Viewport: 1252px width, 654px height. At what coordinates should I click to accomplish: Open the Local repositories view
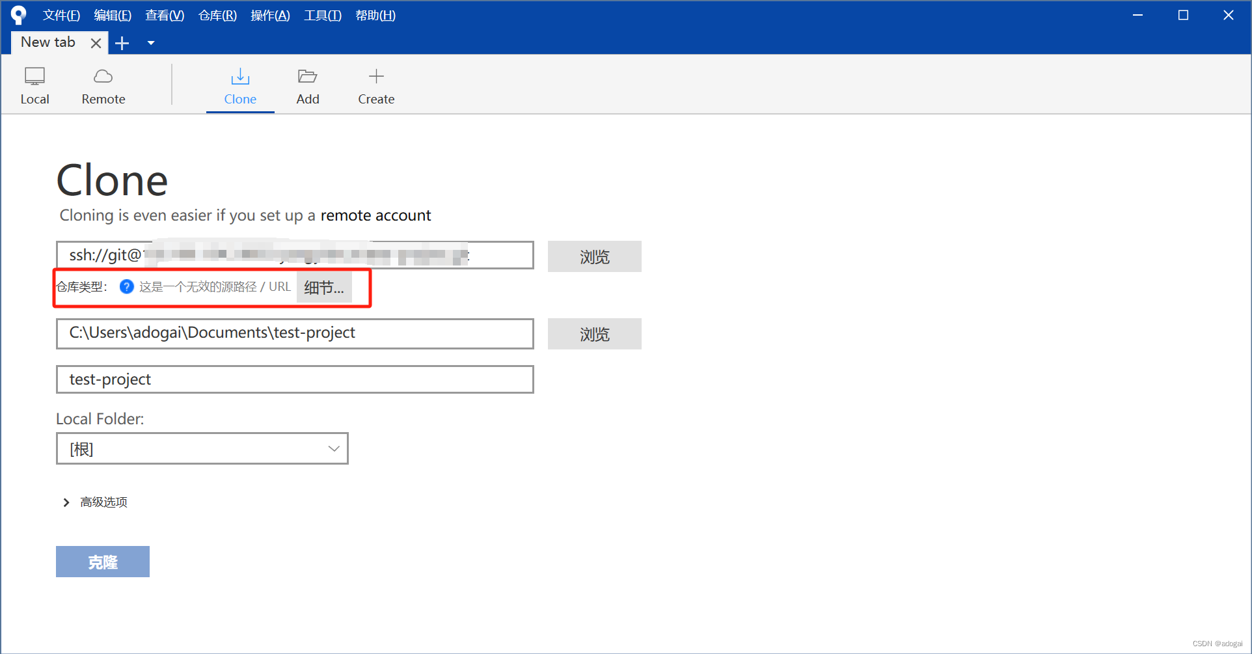[34, 86]
